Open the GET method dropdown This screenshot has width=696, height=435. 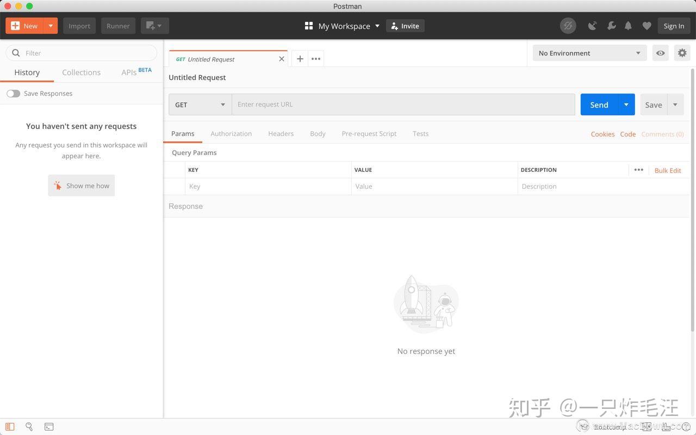click(200, 104)
